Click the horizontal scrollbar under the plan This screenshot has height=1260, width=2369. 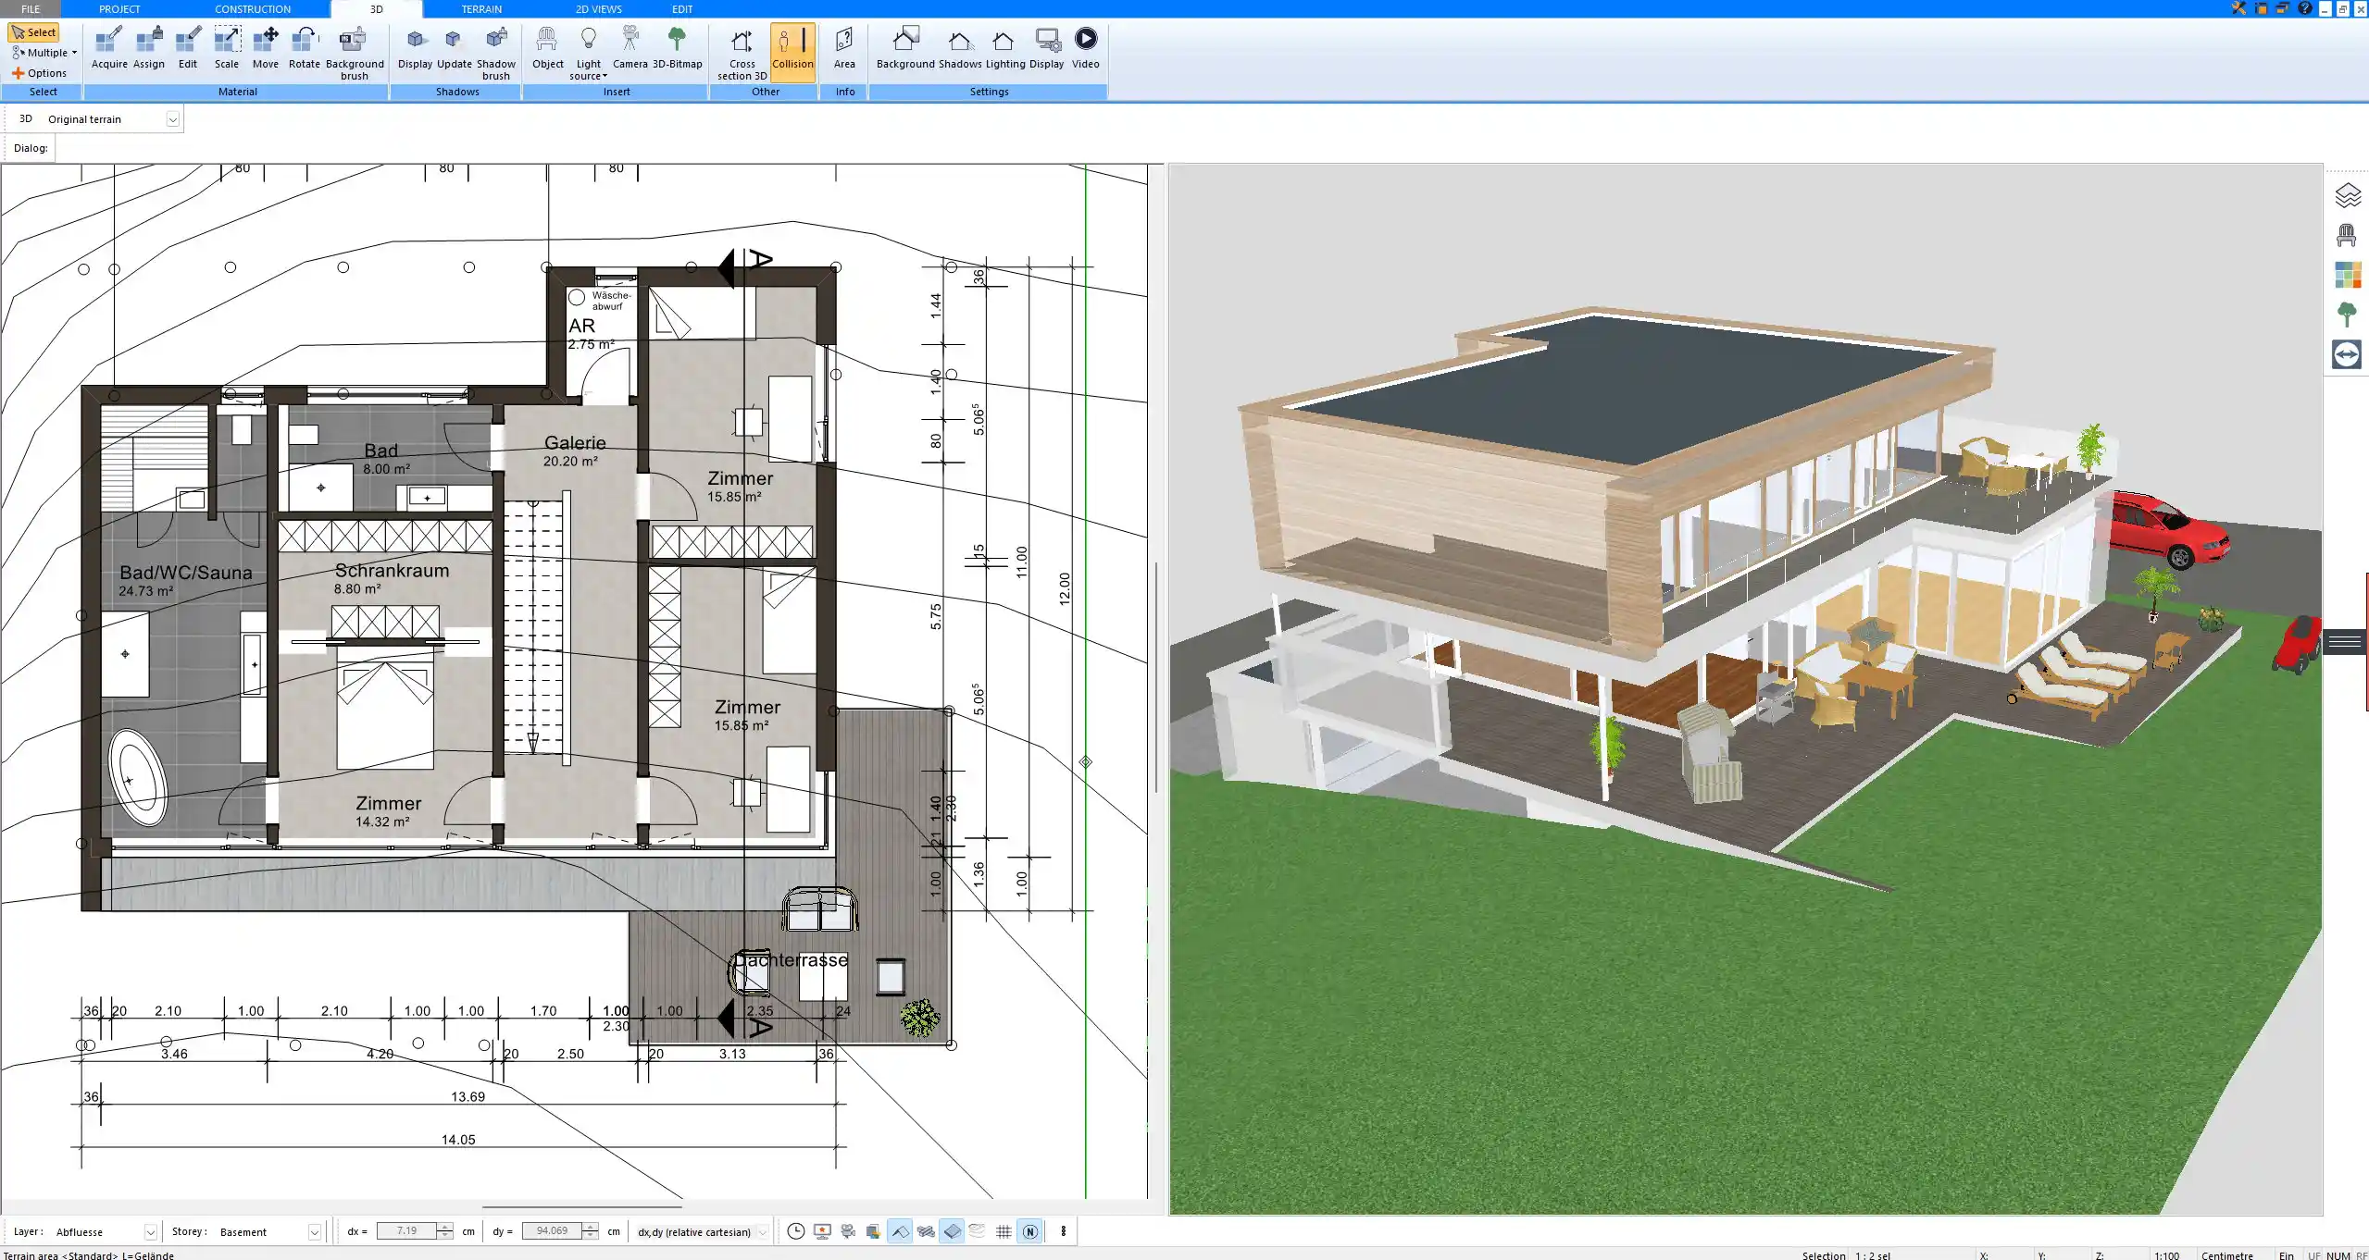pyautogui.click(x=581, y=1206)
